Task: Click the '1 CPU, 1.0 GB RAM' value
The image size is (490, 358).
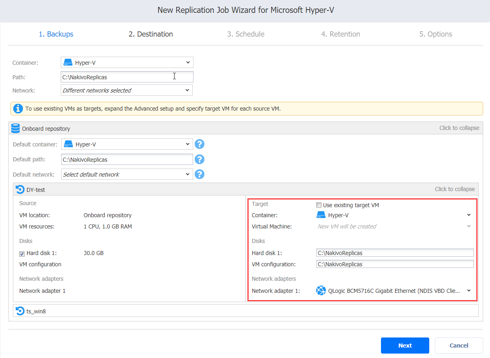Action: [x=108, y=226]
